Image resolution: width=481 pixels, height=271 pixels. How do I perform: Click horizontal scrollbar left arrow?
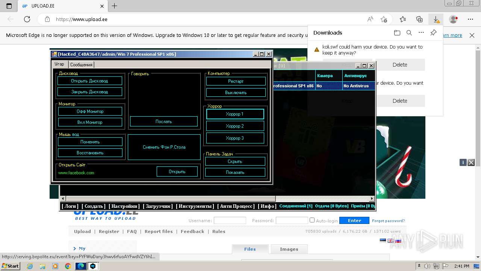pyautogui.click(x=63, y=198)
